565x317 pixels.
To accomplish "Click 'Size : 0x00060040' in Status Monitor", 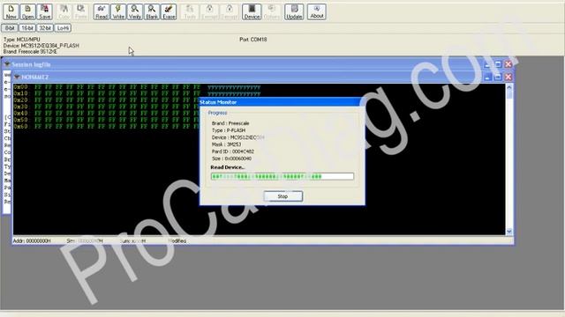I will pos(231,158).
